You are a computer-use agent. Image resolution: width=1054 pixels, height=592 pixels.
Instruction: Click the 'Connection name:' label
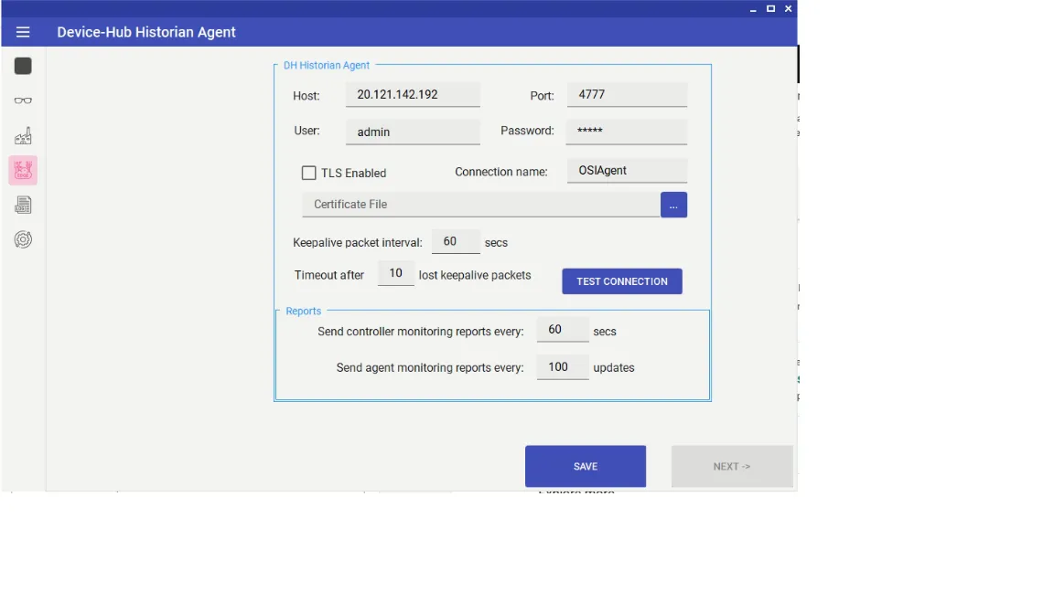(x=501, y=172)
